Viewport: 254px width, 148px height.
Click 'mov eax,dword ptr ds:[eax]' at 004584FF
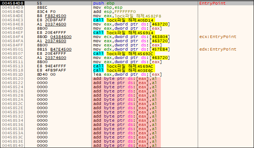(127, 45)
